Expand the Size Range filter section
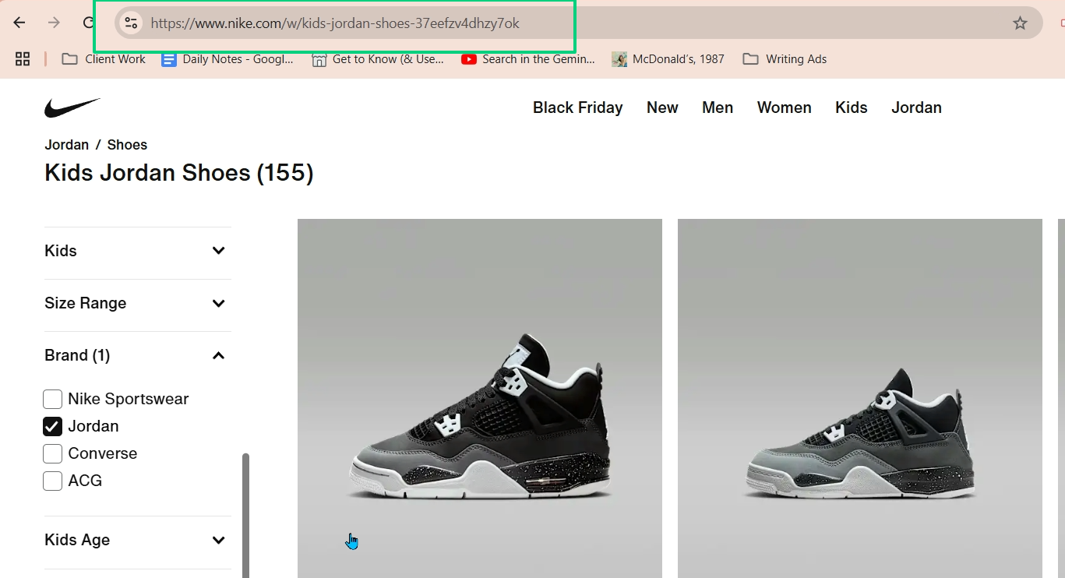Image resolution: width=1065 pixels, height=578 pixels. pos(137,303)
